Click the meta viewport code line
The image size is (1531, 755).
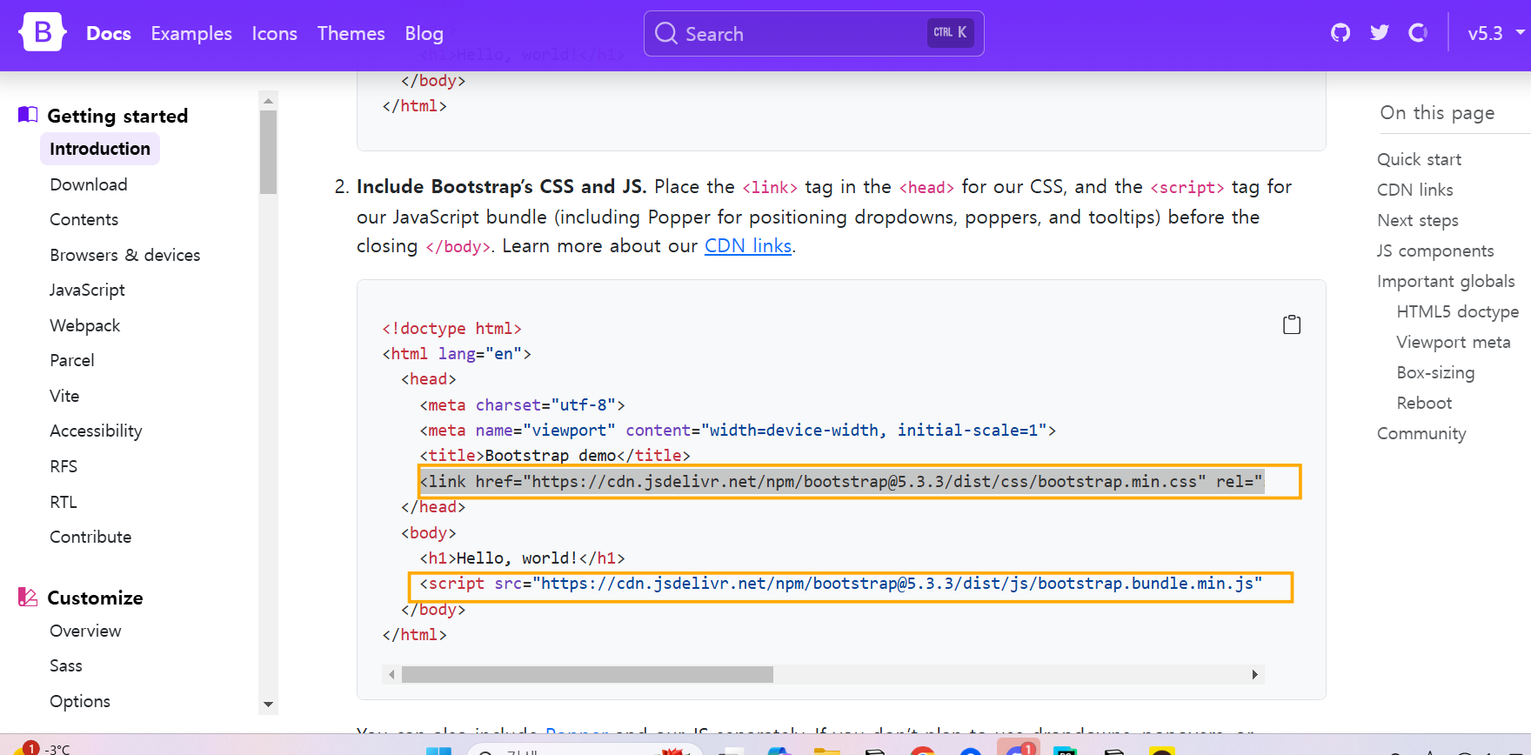[738, 430]
